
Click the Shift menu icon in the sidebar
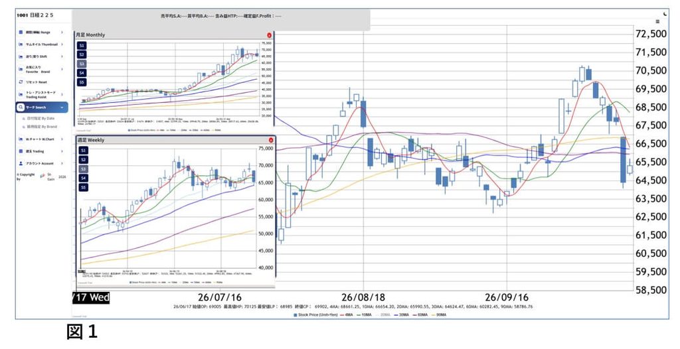[21, 56]
